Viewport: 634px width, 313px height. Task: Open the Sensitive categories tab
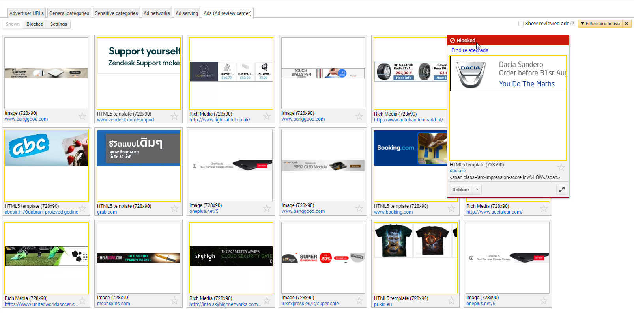point(116,13)
